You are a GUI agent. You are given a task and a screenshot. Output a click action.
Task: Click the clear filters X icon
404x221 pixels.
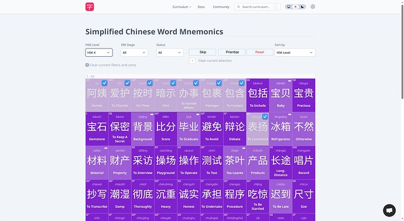(x=87, y=65)
